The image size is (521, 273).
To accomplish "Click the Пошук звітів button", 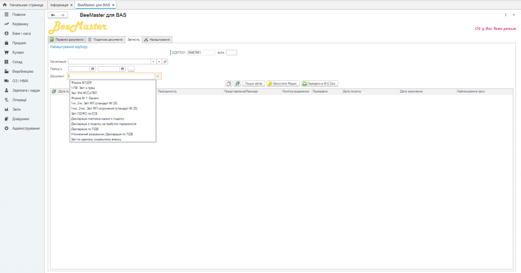I will click(x=253, y=83).
